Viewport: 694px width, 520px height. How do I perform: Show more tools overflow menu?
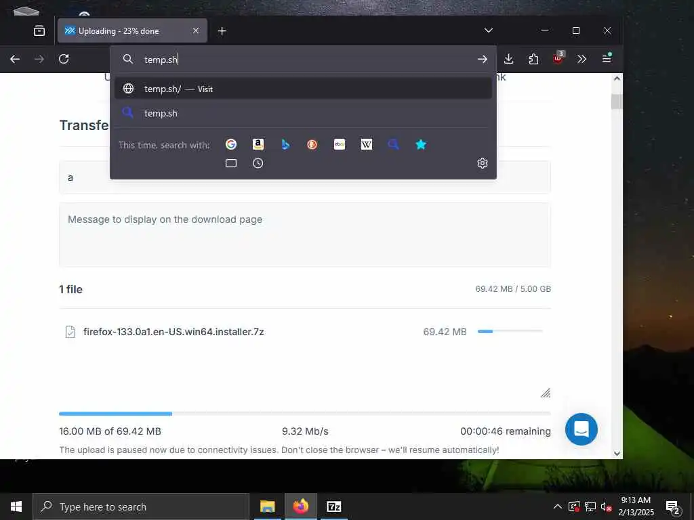coord(581,59)
